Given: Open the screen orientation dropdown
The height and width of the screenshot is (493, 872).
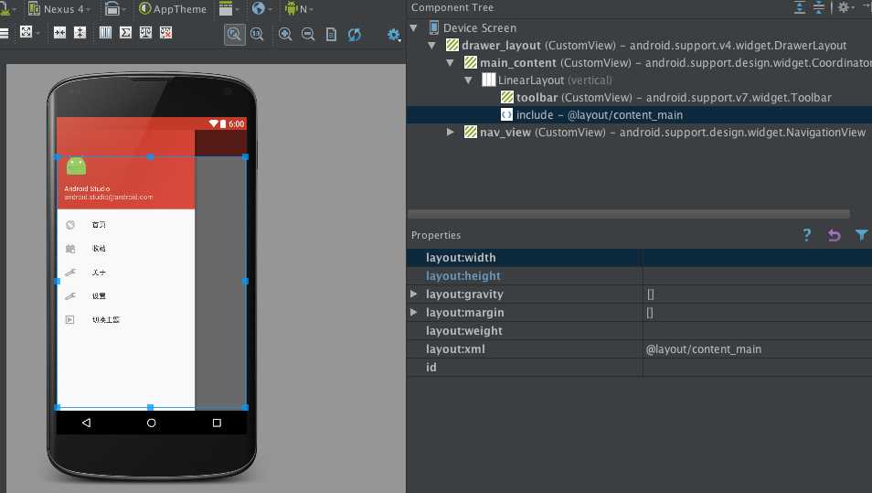Looking at the screenshot, I should [x=114, y=9].
